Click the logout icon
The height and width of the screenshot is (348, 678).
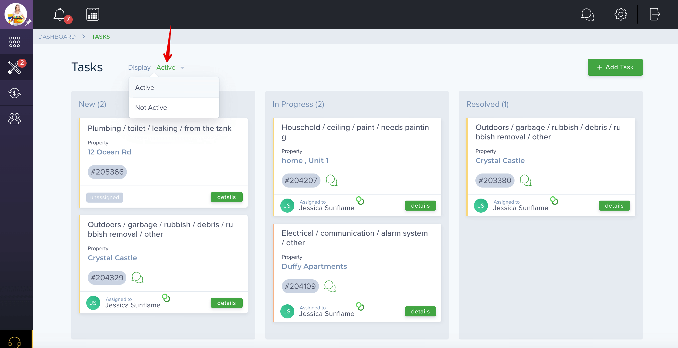coord(654,14)
